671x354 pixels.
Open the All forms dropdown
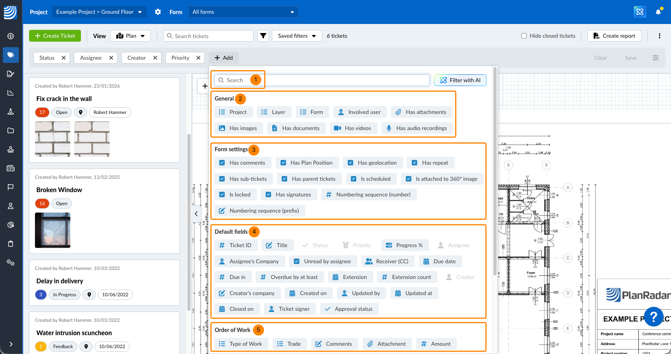243,12
